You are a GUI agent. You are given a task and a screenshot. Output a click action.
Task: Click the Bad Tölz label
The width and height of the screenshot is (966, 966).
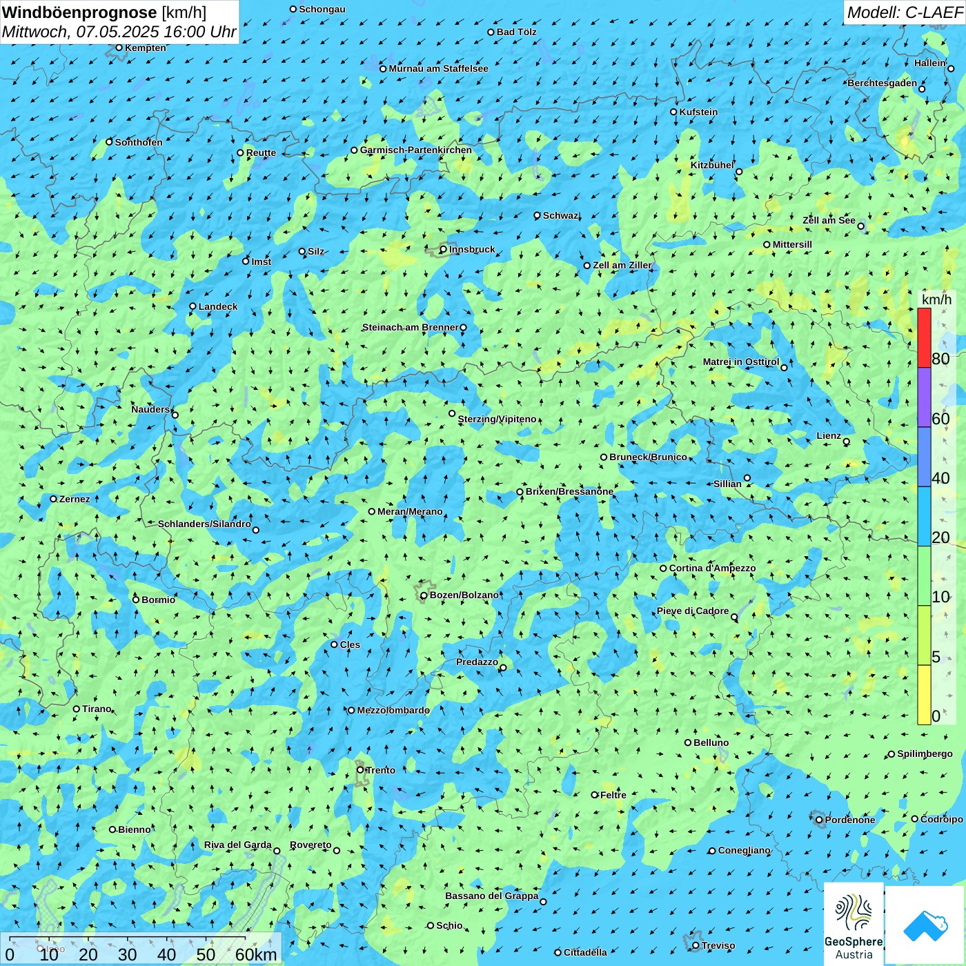[x=516, y=32]
